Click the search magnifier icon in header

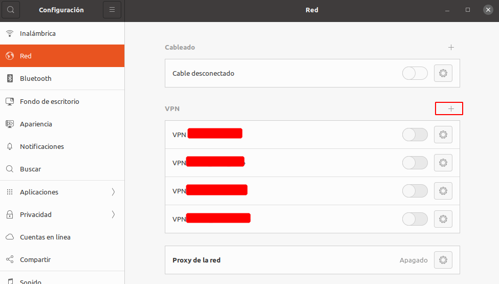click(x=11, y=10)
